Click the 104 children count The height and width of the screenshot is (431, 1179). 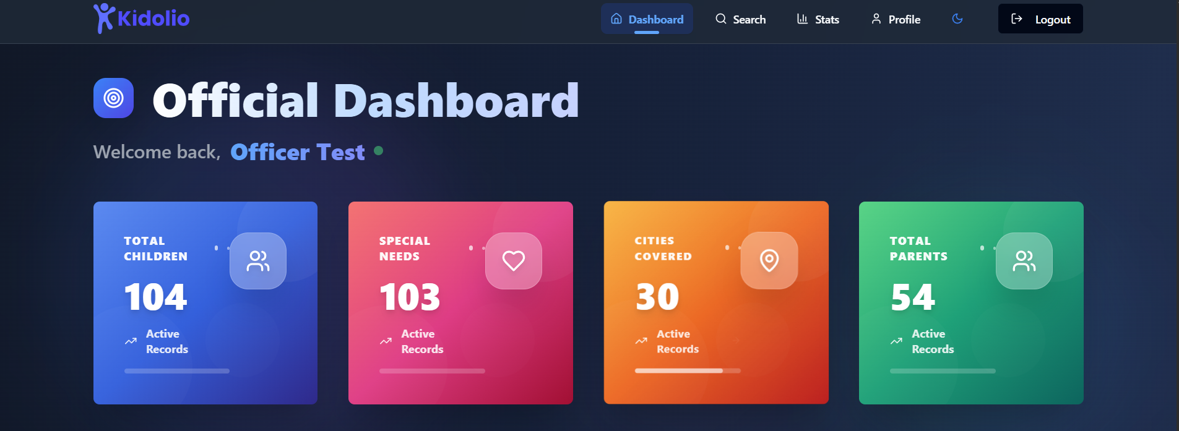tap(155, 297)
